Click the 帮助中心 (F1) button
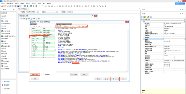Viewport: 186px width, 94px height. tap(180, 4)
